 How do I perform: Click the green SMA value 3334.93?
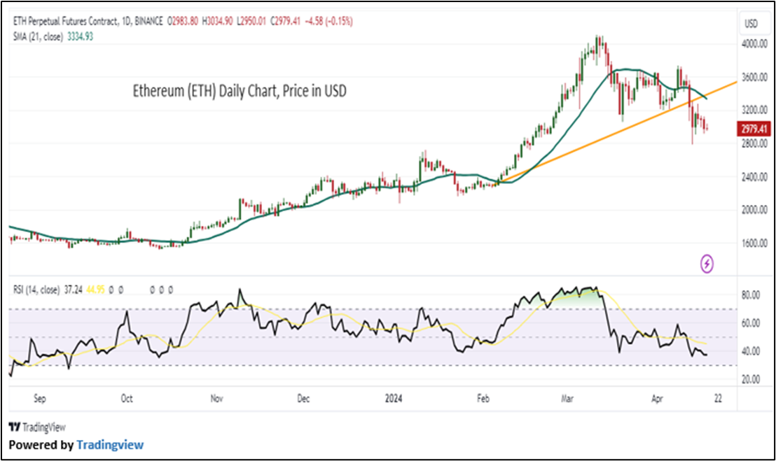coord(79,36)
